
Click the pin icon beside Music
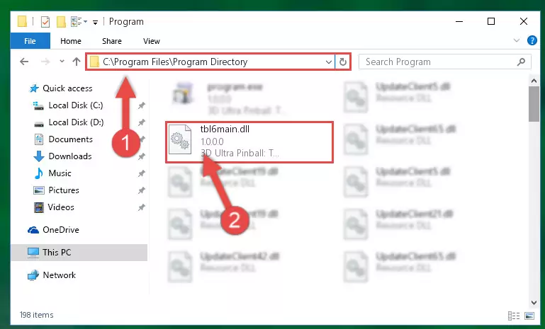142,173
